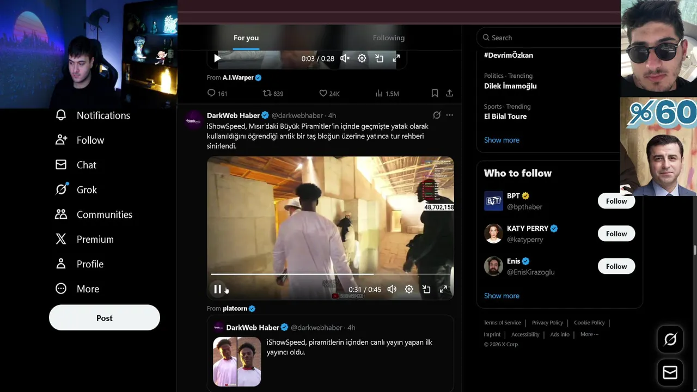This screenshot has height=392, width=697.
Task: Open floating messages envelope button
Action: click(x=670, y=372)
